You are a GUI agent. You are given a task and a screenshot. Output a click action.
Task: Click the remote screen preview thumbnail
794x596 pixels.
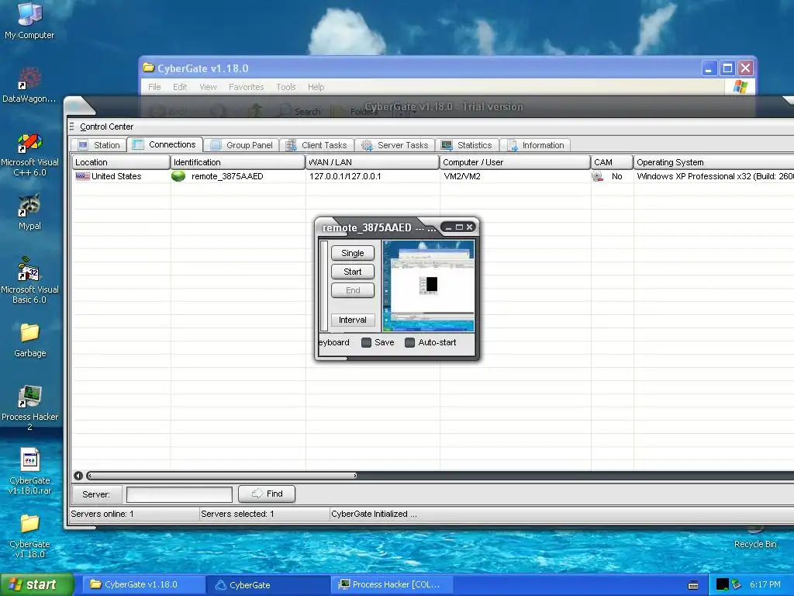(428, 286)
